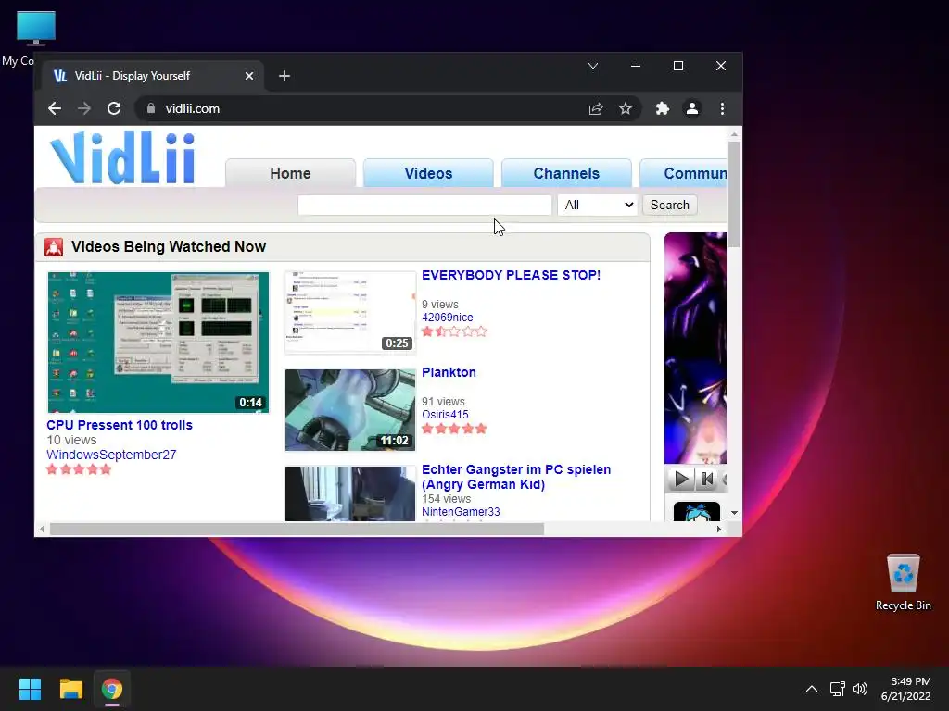Screen dimensions: 949x711
Task: Open Plankton video thumbnail
Action: (x=350, y=410)
